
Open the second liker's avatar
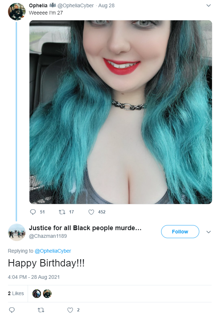click(47, 294)
